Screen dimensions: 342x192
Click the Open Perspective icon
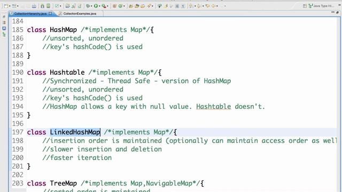click(x=305, y=6)
